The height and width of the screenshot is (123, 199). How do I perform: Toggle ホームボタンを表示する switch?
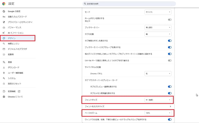[x=170, y=20]
